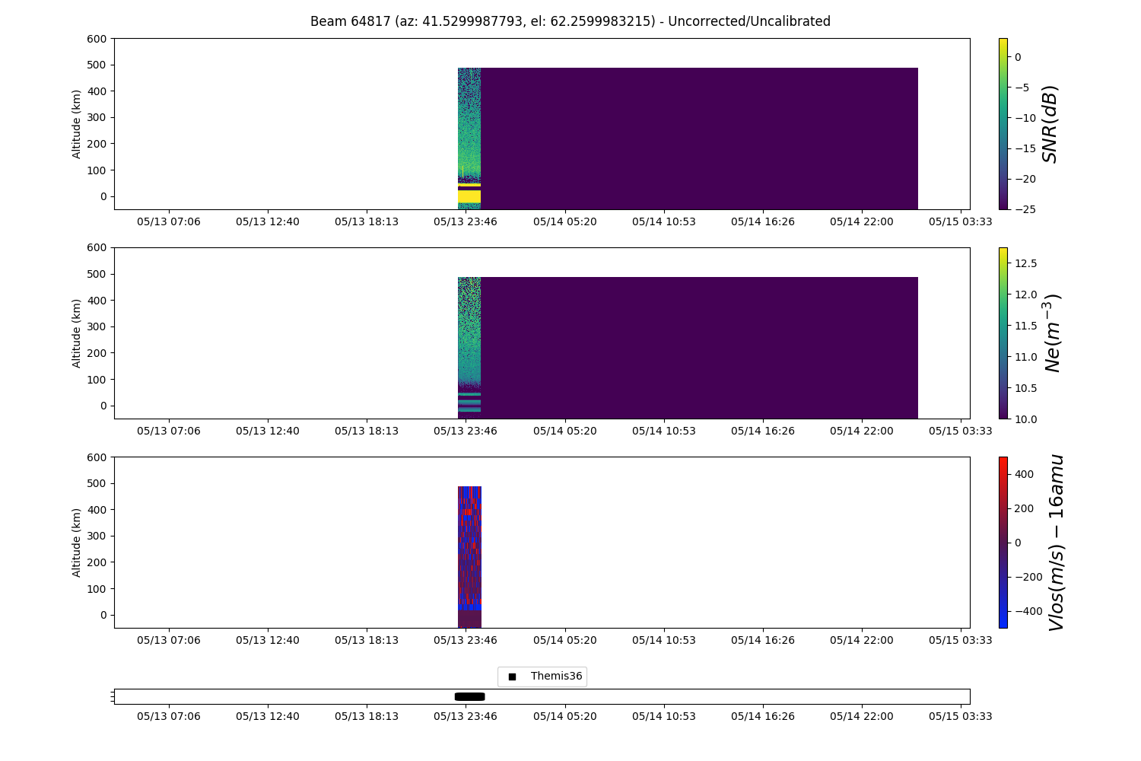
Task: Select the Vlos(m/s) − 16amu label
Action: click(1056, 543)
